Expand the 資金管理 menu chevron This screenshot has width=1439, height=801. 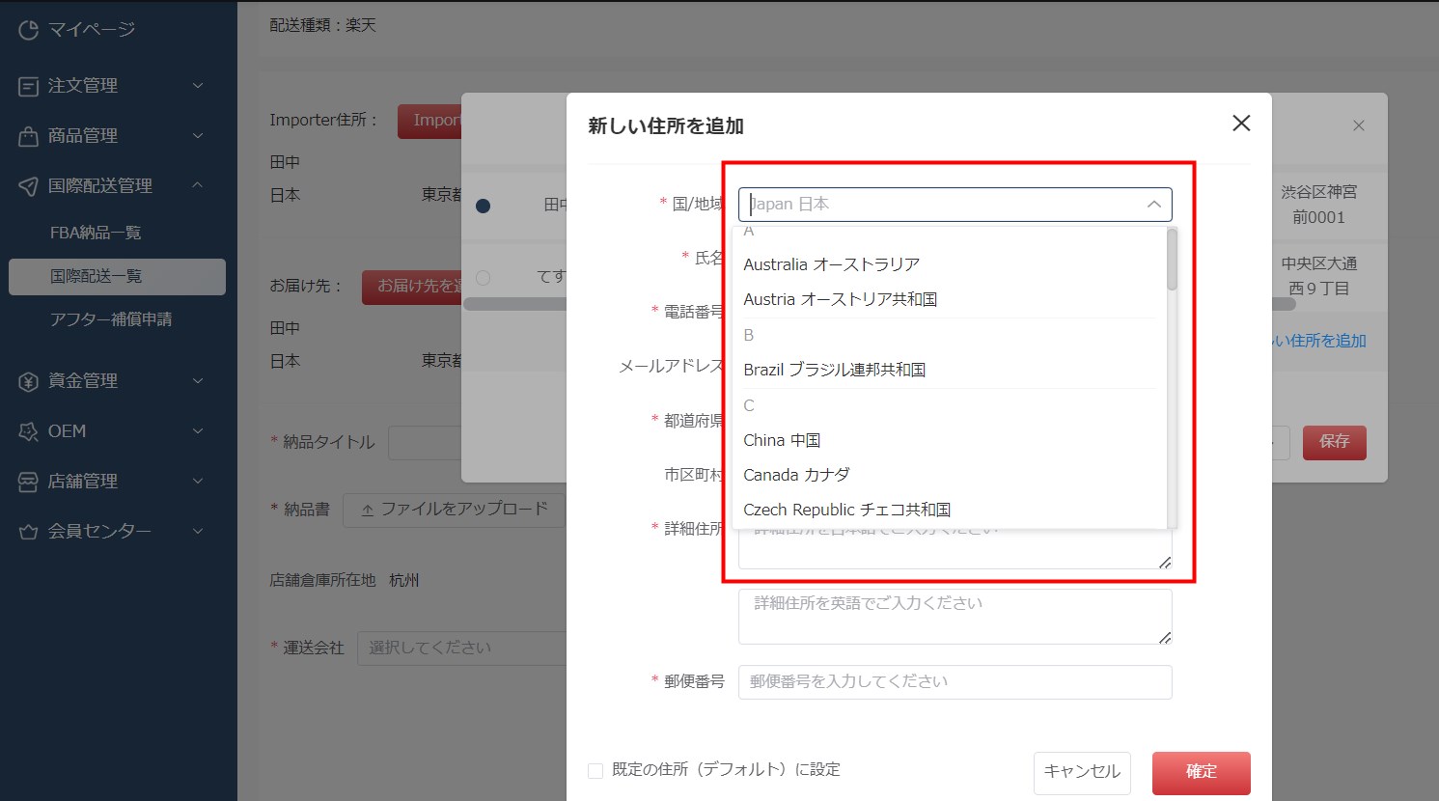coord(198,381)
